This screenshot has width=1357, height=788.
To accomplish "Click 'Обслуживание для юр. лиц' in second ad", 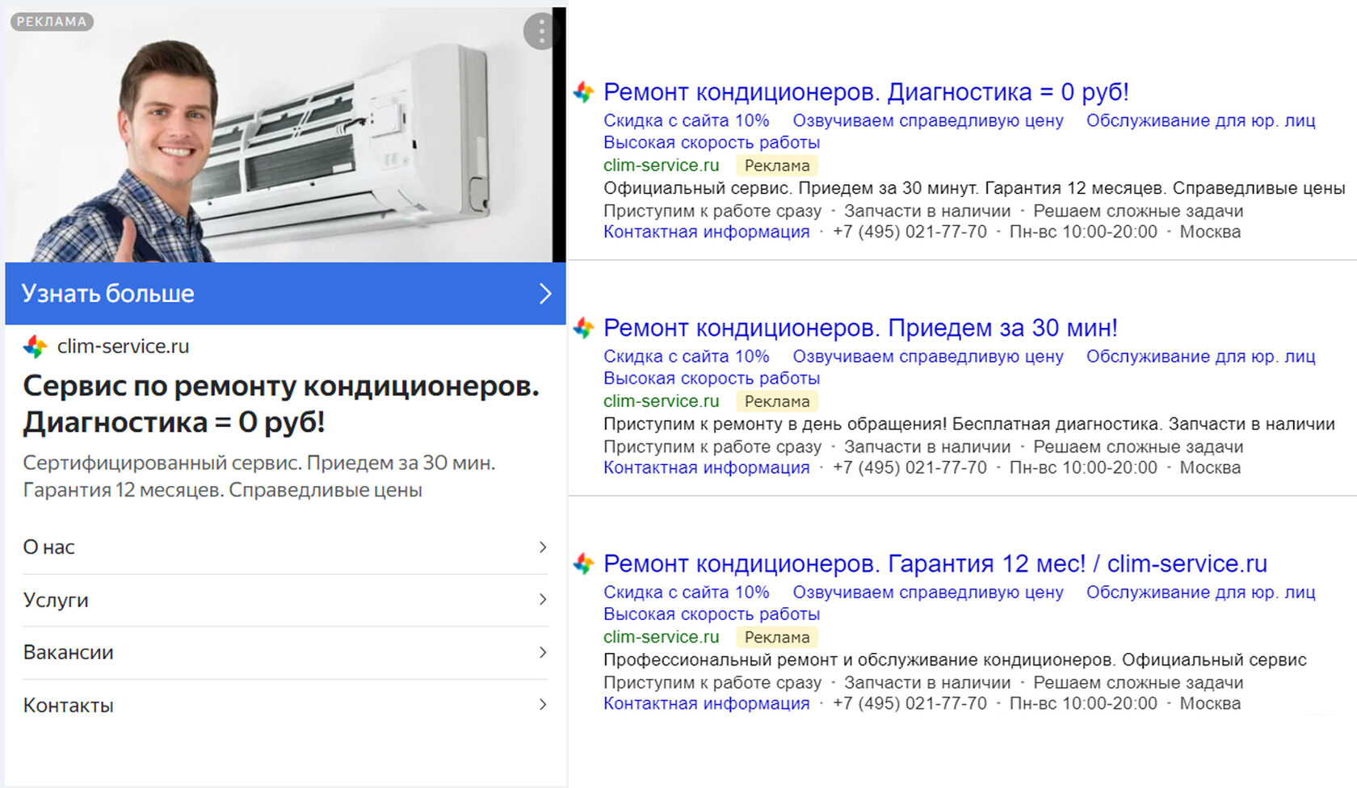I will coord(1200,356).
